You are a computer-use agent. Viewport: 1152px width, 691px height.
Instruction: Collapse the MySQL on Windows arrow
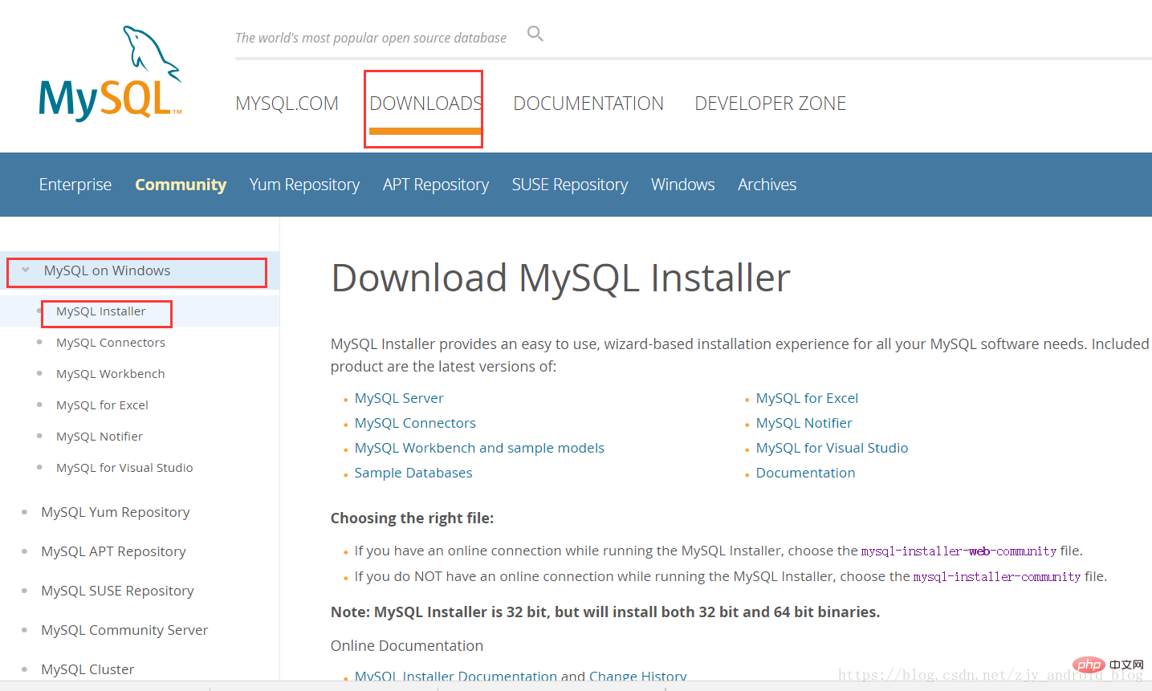coord(26,270)
